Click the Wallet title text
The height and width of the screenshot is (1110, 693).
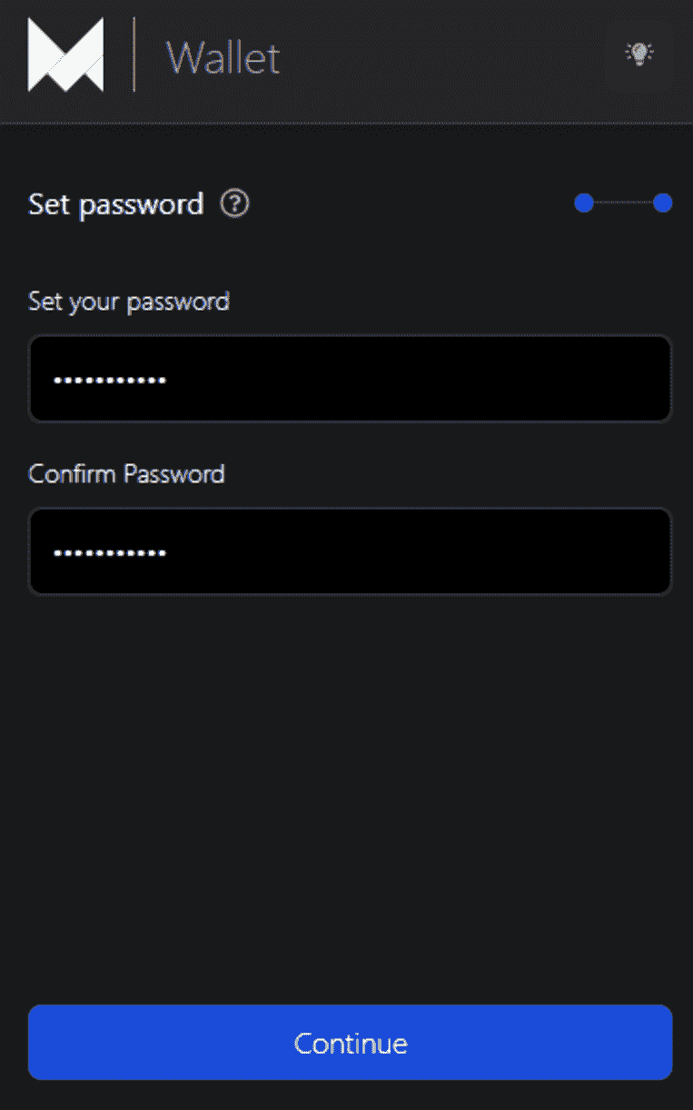point(223,58)
